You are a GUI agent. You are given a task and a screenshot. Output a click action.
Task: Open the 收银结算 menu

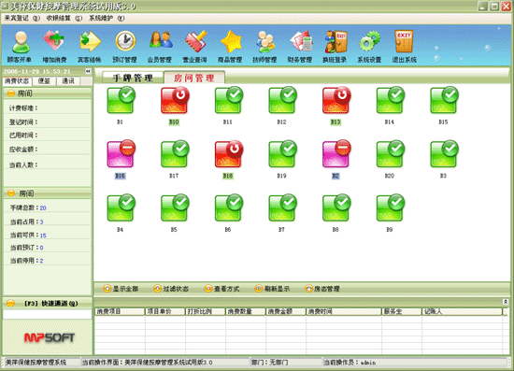tap(64, 18)
